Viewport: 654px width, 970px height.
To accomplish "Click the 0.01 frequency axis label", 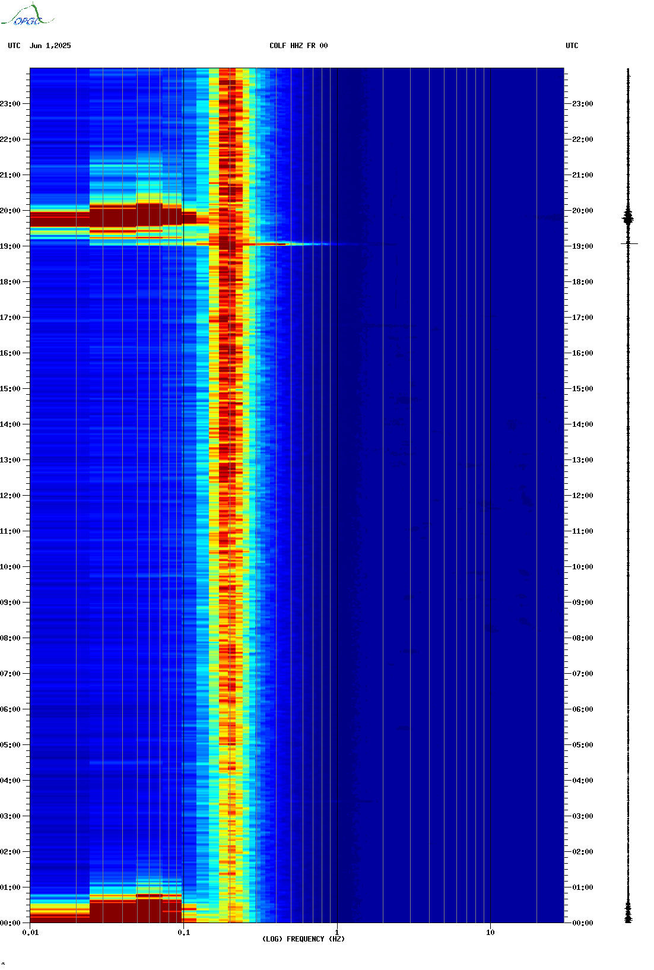I will (31, 933).
